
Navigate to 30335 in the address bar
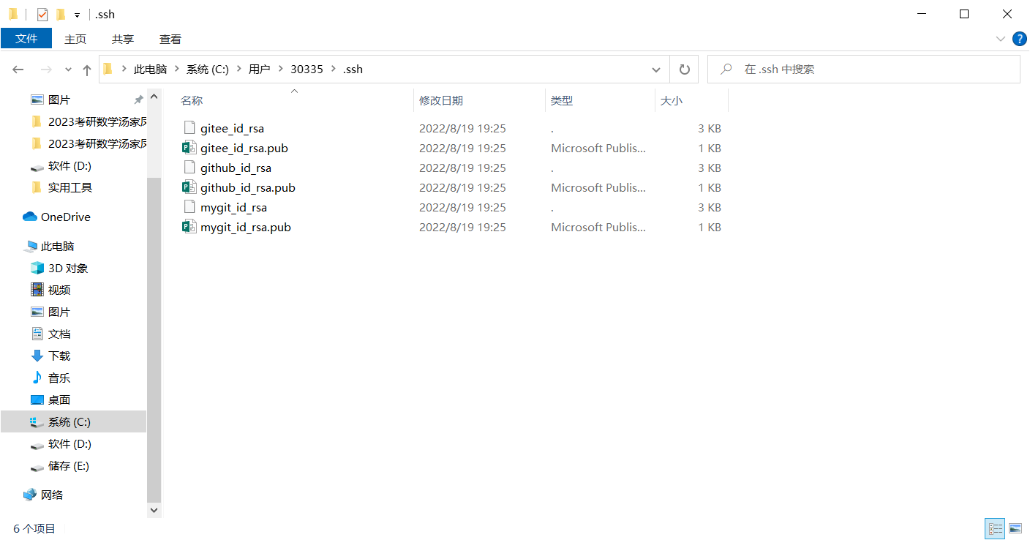coord(307,70)
